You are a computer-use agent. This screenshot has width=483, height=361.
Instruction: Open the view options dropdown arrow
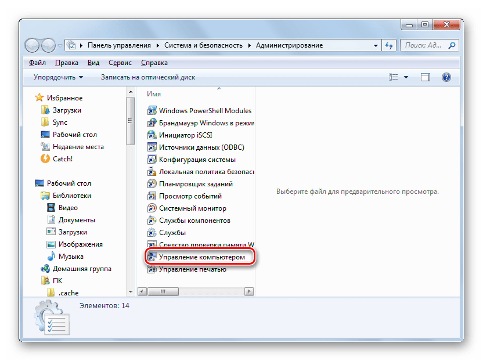point(406,77)
